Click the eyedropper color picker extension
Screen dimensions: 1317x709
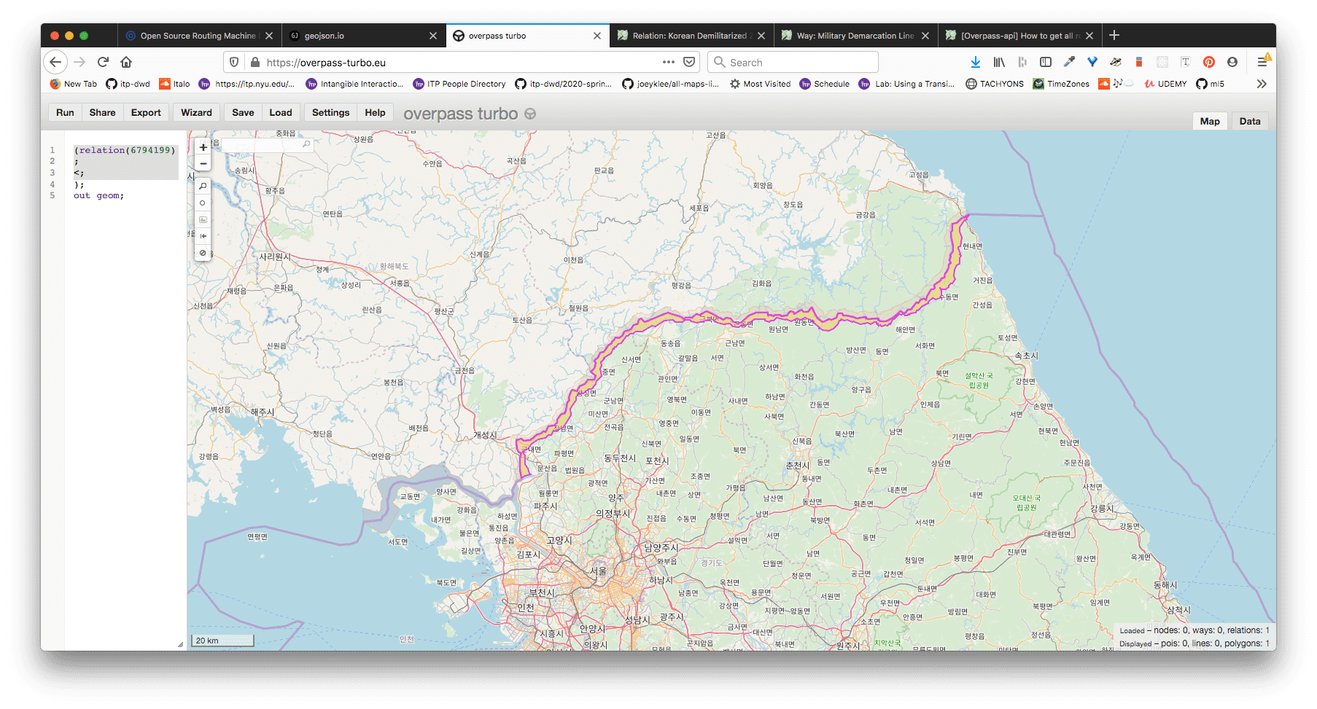(x=1069, y=63)
